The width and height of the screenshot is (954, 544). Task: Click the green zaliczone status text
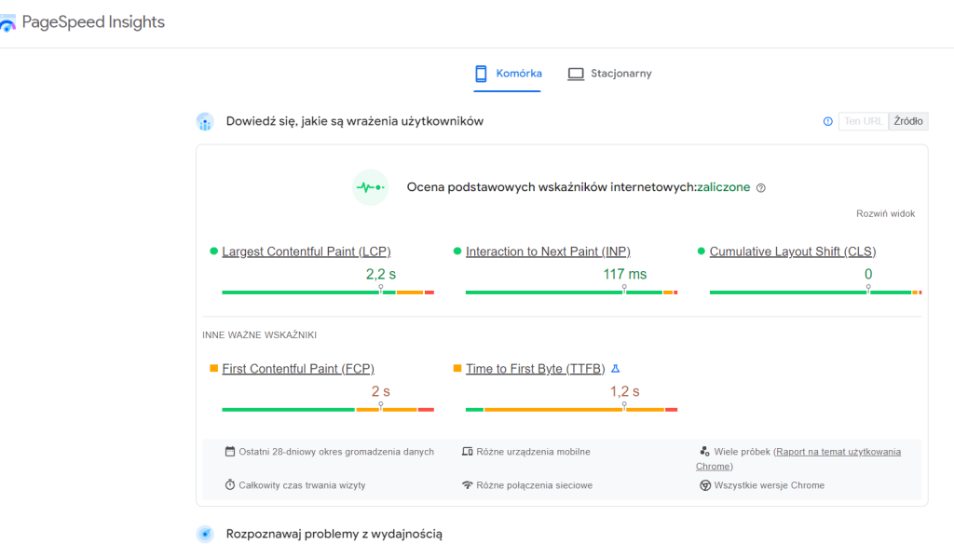[723, 187]
